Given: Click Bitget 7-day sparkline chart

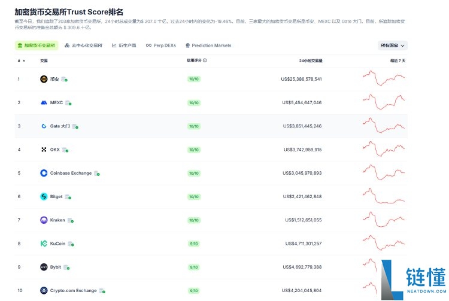Looking at the screenshot, I should pyautogui.click(x=384, y=196).
